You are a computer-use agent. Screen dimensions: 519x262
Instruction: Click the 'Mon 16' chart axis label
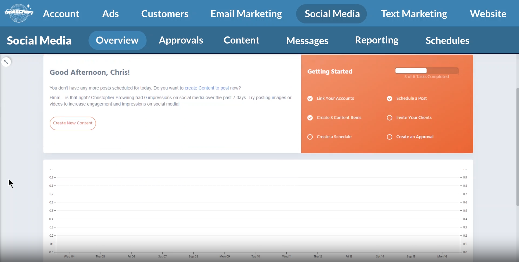(442, 256)
